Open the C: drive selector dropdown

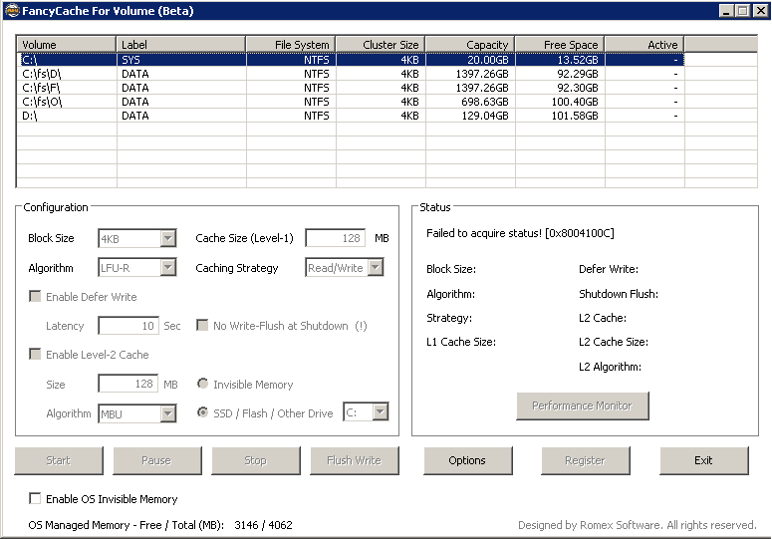381,412
